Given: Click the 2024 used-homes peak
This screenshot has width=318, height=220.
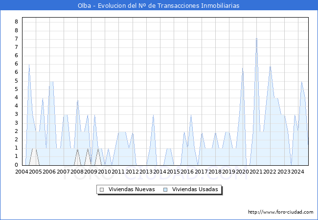Looking at the screenshot, I should (x=301, y=82).
